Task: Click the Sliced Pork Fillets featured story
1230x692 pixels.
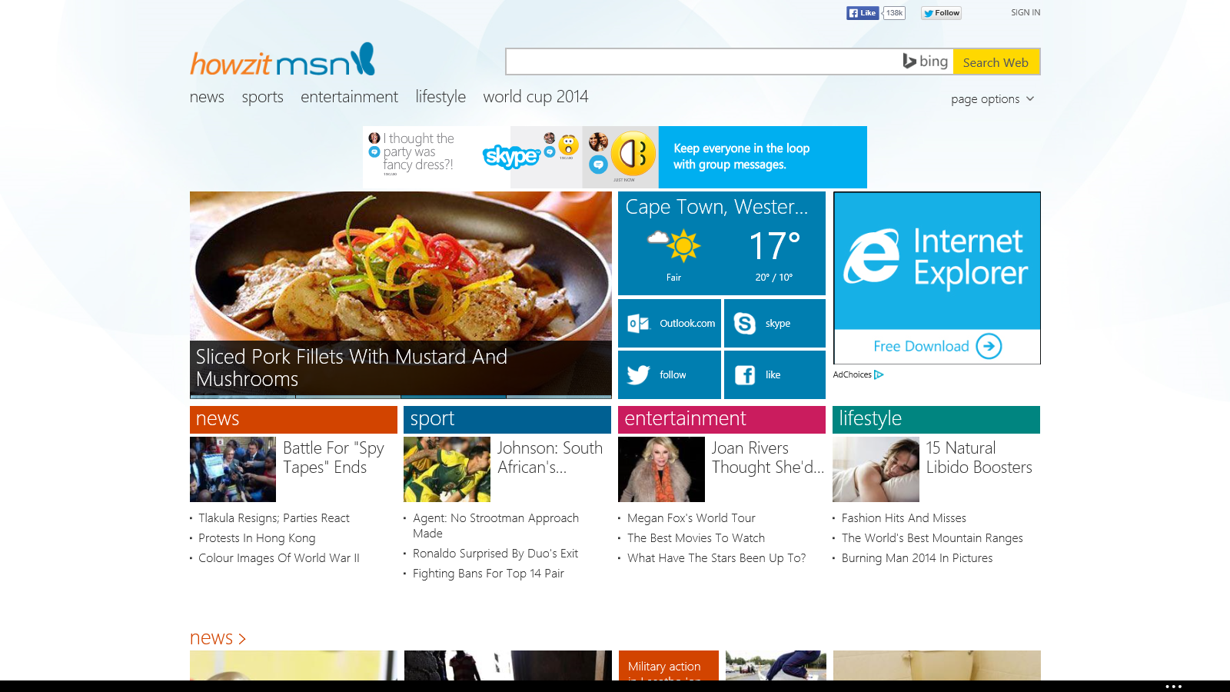Action: [401, 294]
